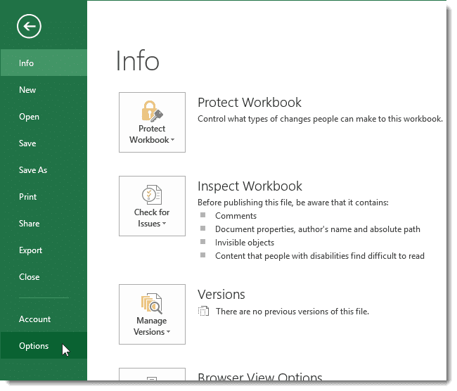Viewport: 457px width, 391px height.
Task: Choose Save in the backstage sidebar
Action: pyautogui.click(x=27, y=143)
